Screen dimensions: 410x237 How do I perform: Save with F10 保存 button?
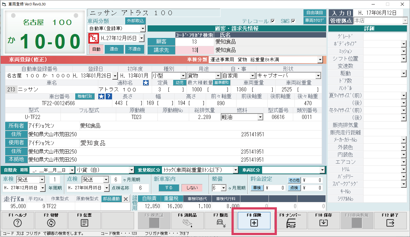(323, 220)
